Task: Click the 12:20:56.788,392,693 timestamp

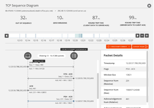Action: click(17, 90)
